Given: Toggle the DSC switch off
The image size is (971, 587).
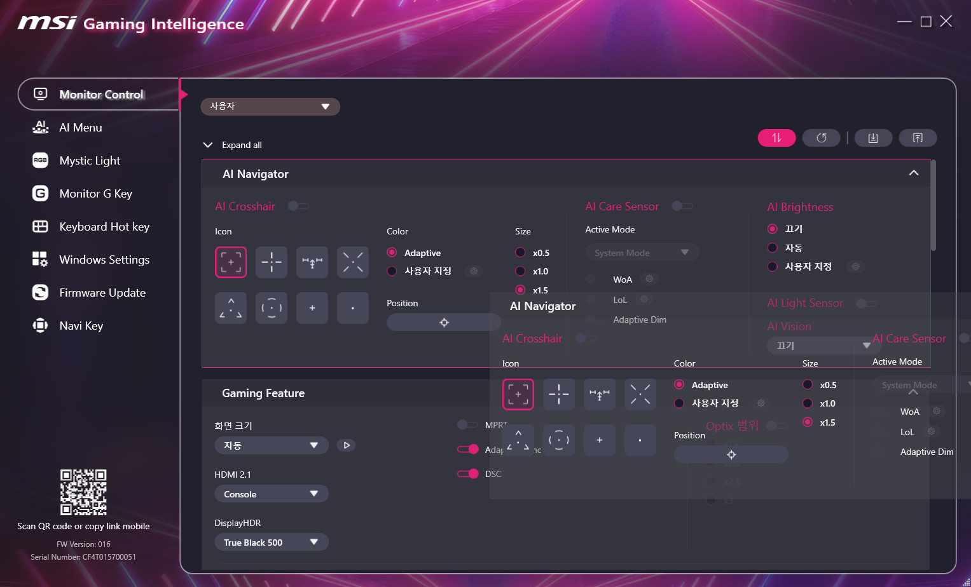Looking at the screenshot, I should coord(468,474).
